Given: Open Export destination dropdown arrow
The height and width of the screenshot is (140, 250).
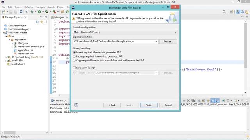Looking at the screenshot, I should pyautogui.click(x=157, y=42).
